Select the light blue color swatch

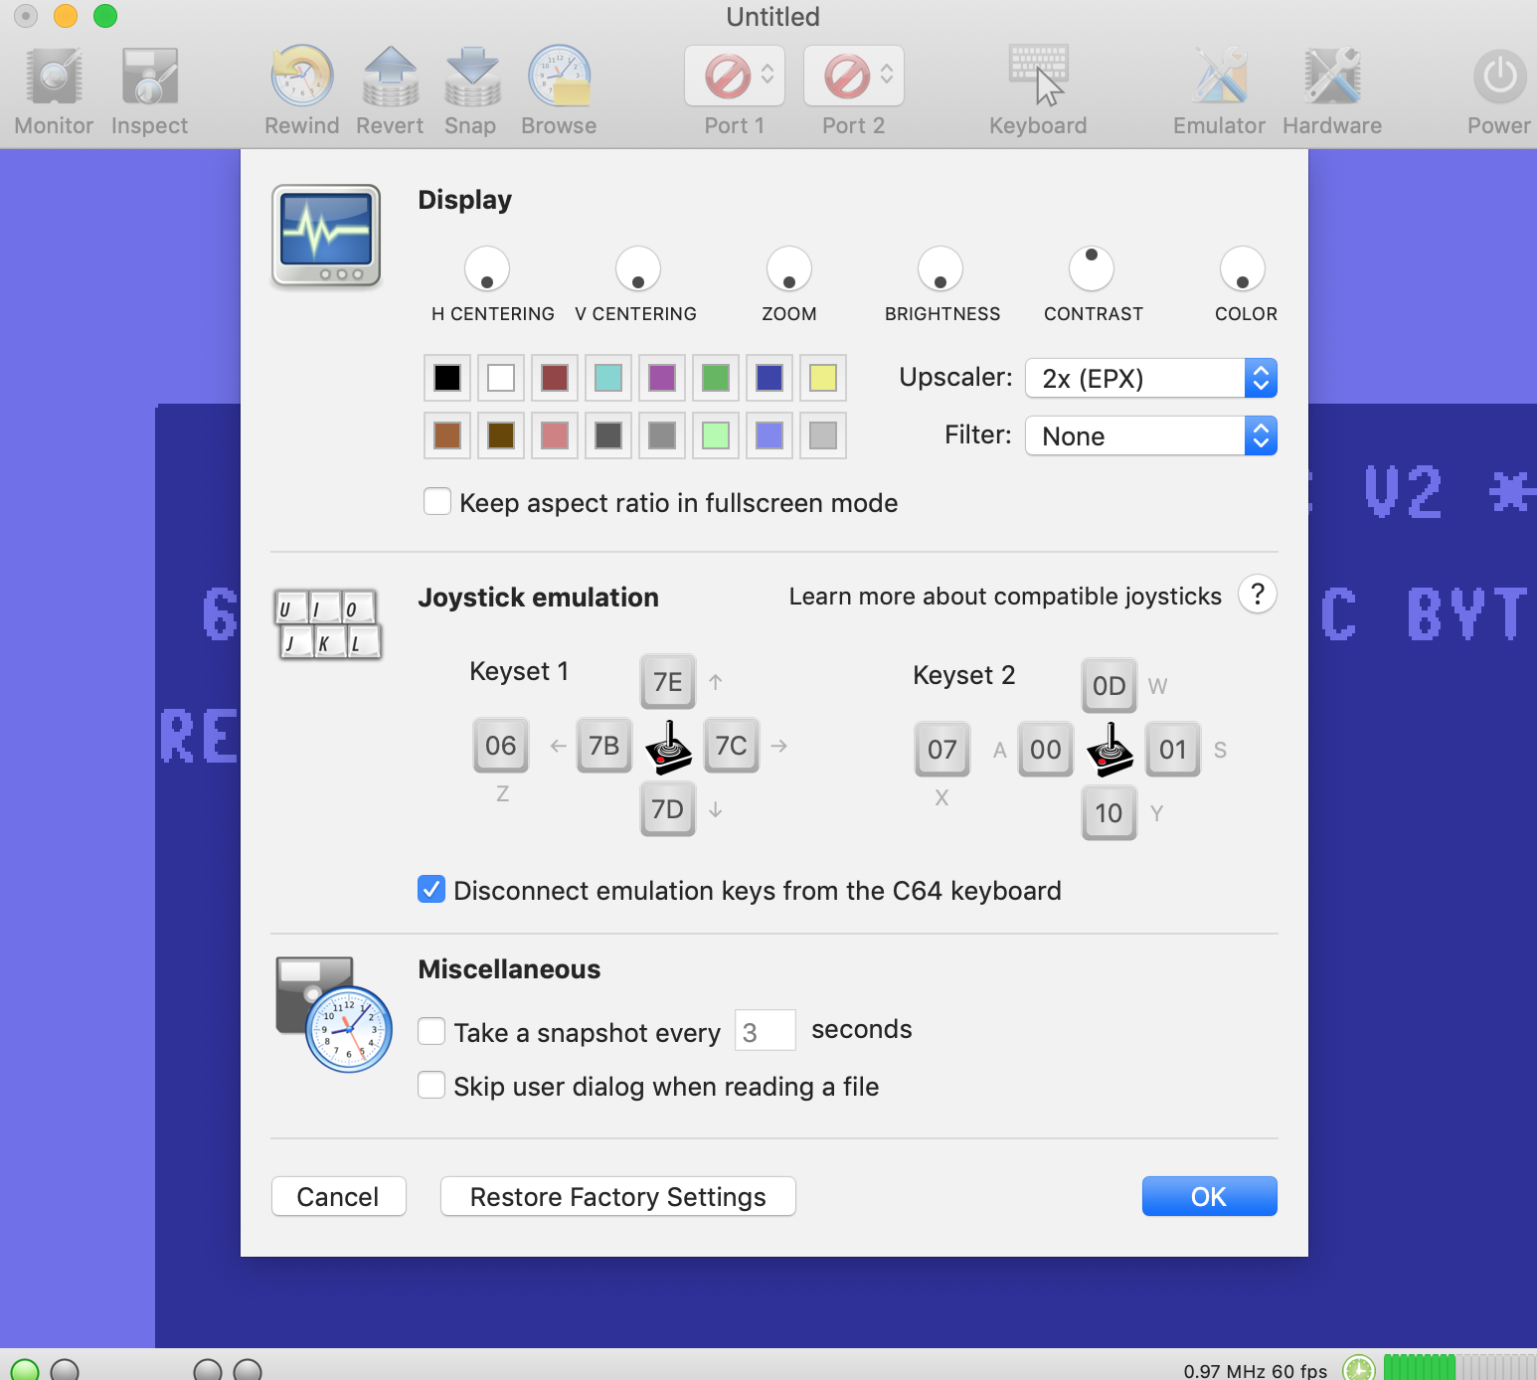(x=769, y=435)
